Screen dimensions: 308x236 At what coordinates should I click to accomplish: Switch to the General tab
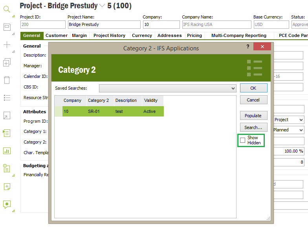pos(32,35)
